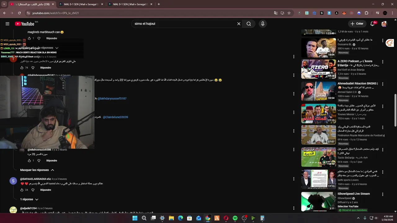Reload the YouTube page
This screenshot has height=223, width=397.
19,13
